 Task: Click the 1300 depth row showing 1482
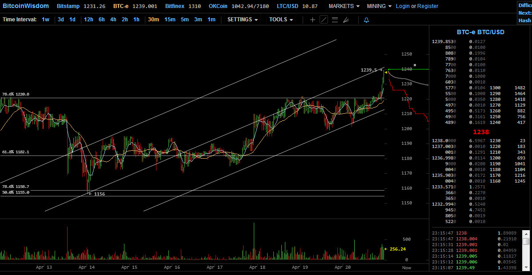coord(508,88)
